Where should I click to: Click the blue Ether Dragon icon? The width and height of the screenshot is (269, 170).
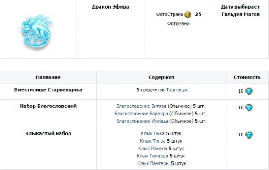(x=37, y=32)
